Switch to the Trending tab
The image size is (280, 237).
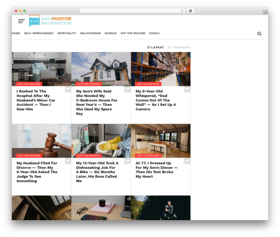click(179, 48)
